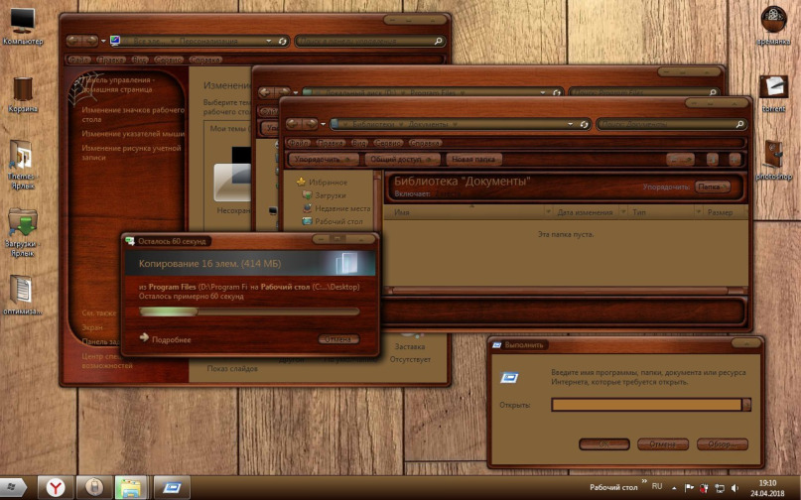Go back in the Персонализация window

coord(73,41)
